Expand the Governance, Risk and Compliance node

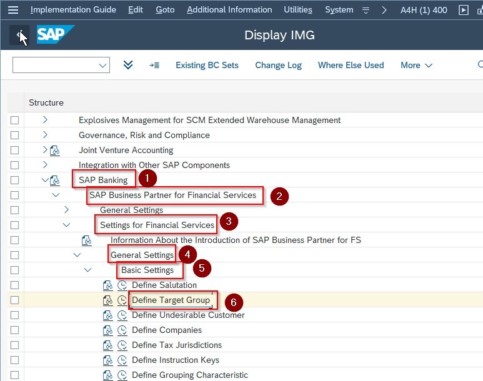[x=45, y=134]
